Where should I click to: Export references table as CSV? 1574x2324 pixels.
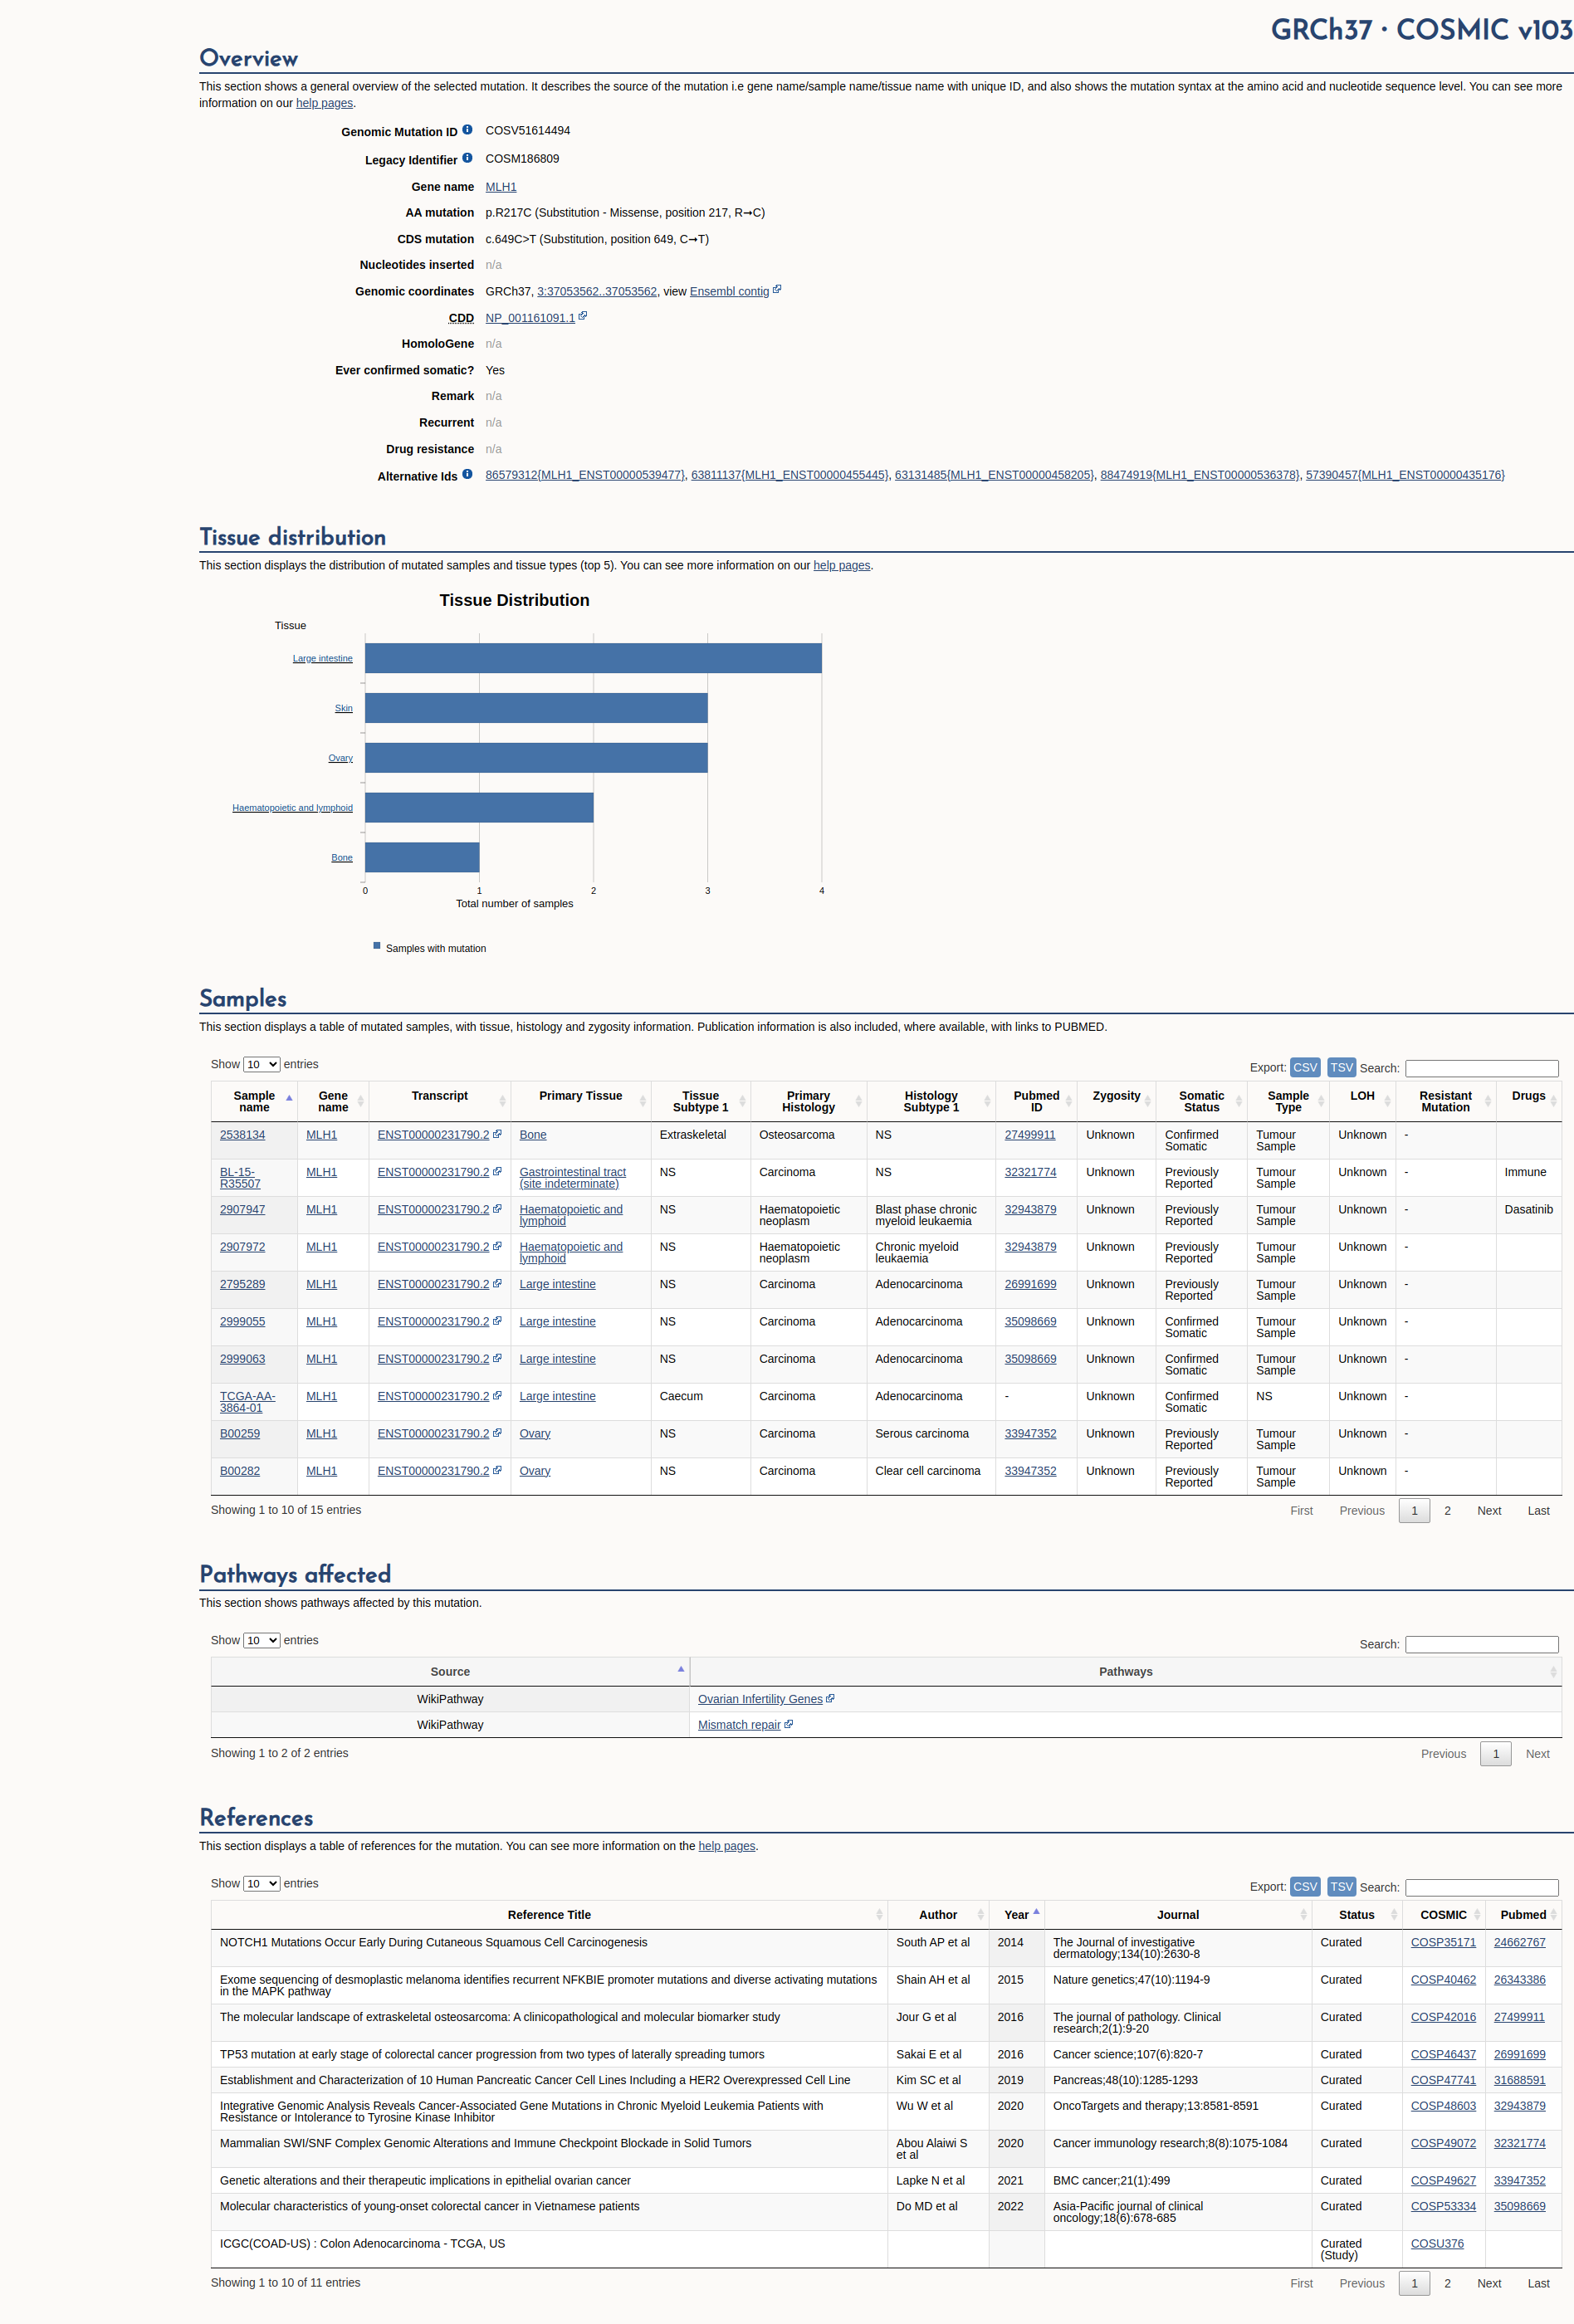pos(1305,1886)
